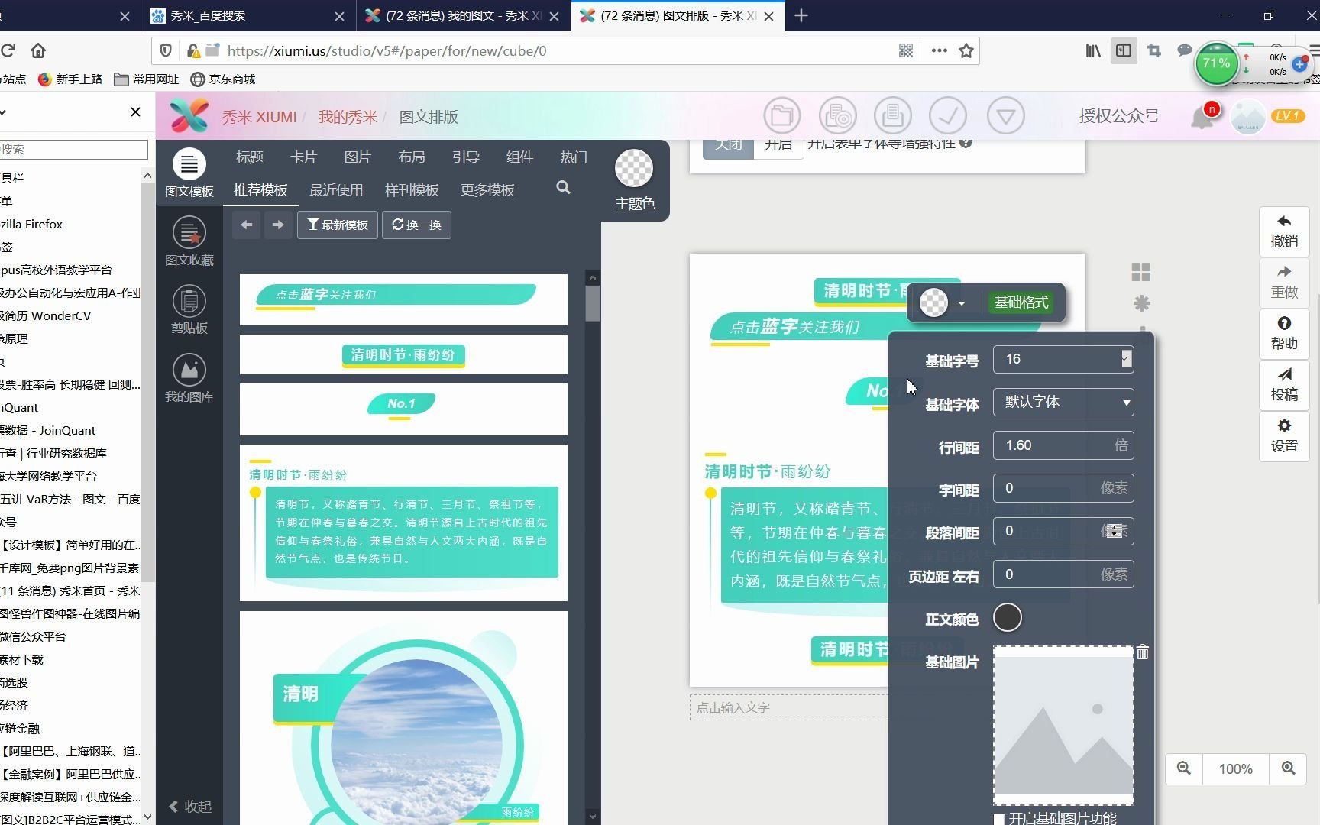The image size is (1320, 825).
Task: Click the user avatar
Action: tap(1248, 117)
